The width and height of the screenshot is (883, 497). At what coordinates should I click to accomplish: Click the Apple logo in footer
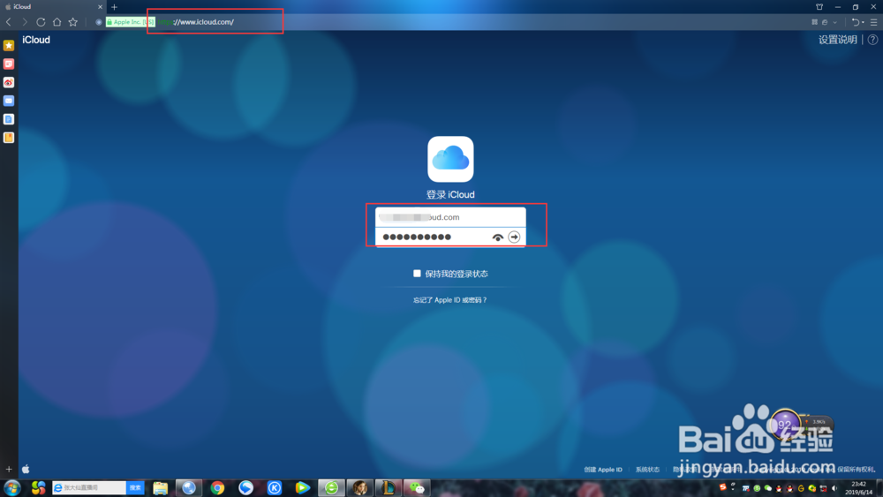click(x=26, y=469)
